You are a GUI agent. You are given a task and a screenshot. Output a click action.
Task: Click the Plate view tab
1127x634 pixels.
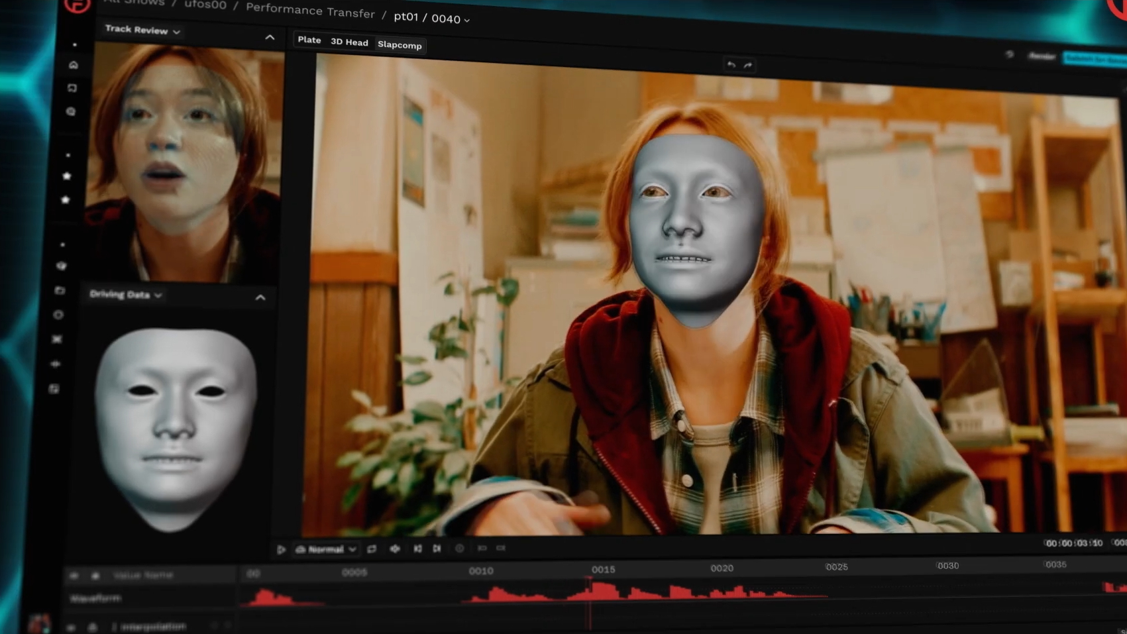click(309, 40)
